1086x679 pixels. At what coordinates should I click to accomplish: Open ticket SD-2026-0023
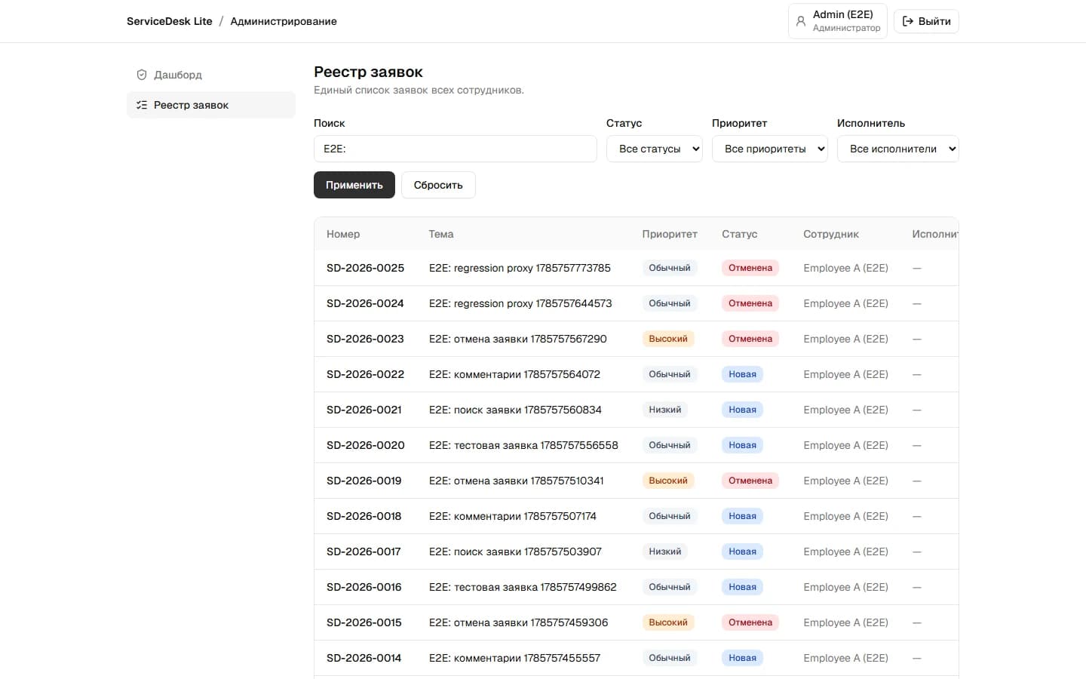[365, 339]
